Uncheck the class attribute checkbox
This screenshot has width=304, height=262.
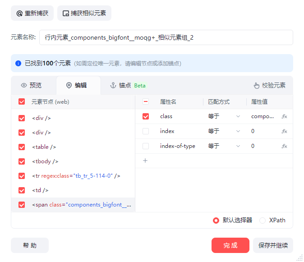[146, 116]
